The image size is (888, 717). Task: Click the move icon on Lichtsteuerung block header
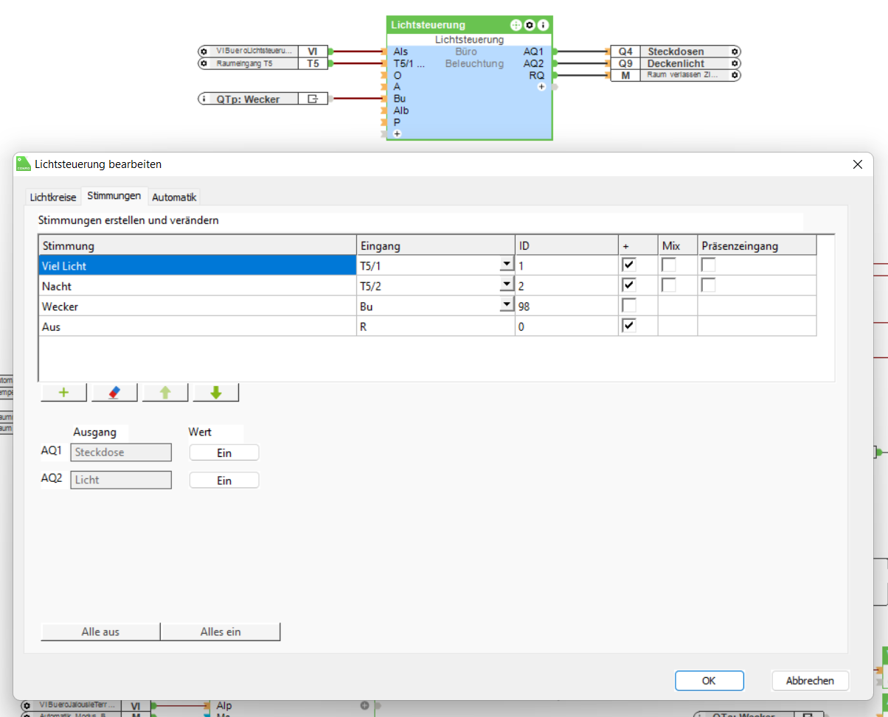pos(516,25)
